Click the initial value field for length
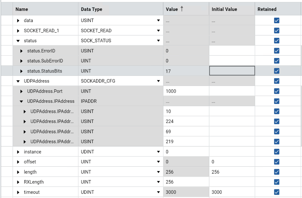302x198 pixels. tap(231, 172)
